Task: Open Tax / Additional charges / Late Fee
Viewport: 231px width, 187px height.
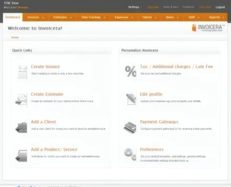Action: tap(176, 66)
